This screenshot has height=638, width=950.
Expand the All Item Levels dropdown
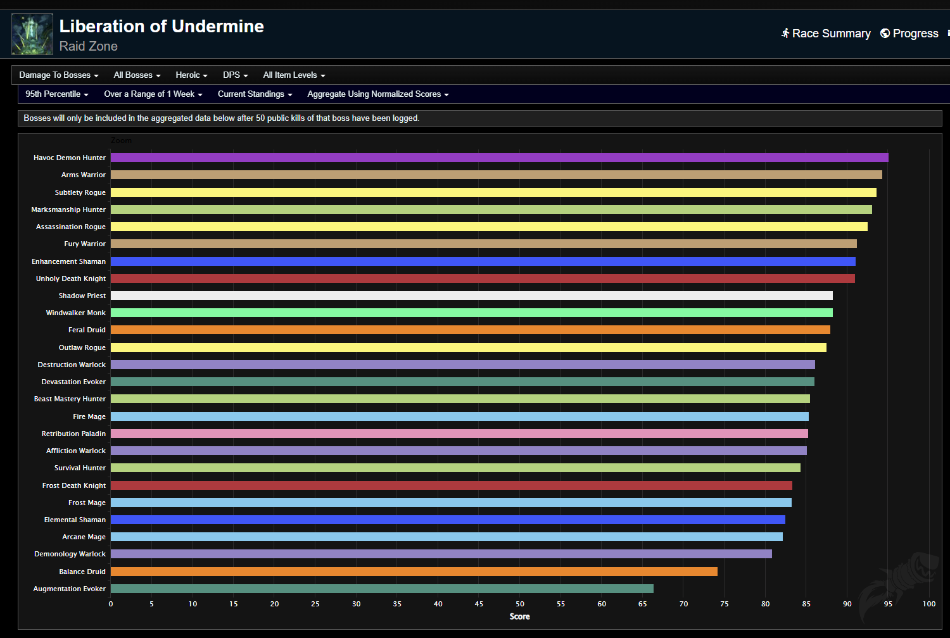pyautogui.click(x=294, y=75)
